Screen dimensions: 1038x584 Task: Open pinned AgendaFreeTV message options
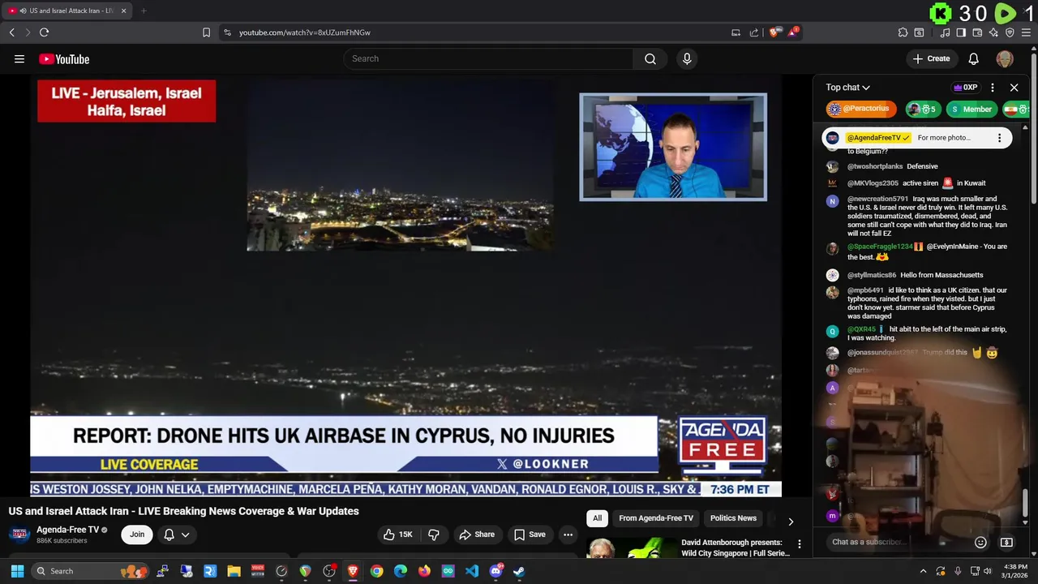pyautogui.click(x=999, y=138)
